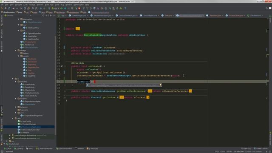
Task: Click the Synchronize refresh icon
Action: point(9,8)
